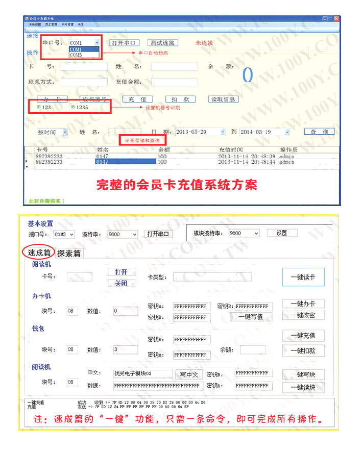This screenshot has width=363, height=454.
Task: Open the 关于 menu
Action: coord(81,24)
